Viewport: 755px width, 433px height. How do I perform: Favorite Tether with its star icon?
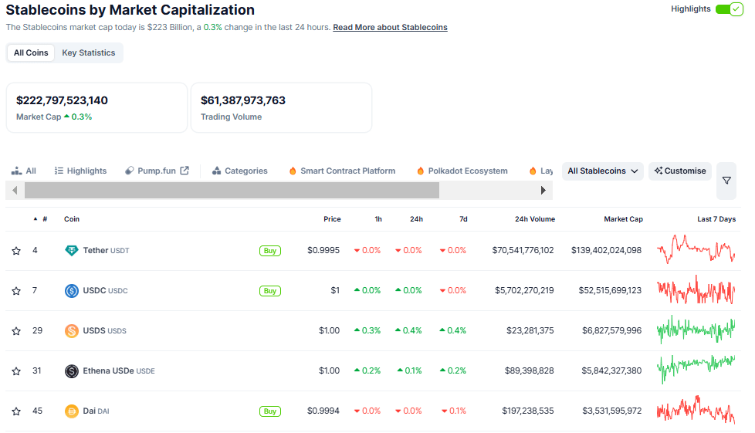(16, 251)
